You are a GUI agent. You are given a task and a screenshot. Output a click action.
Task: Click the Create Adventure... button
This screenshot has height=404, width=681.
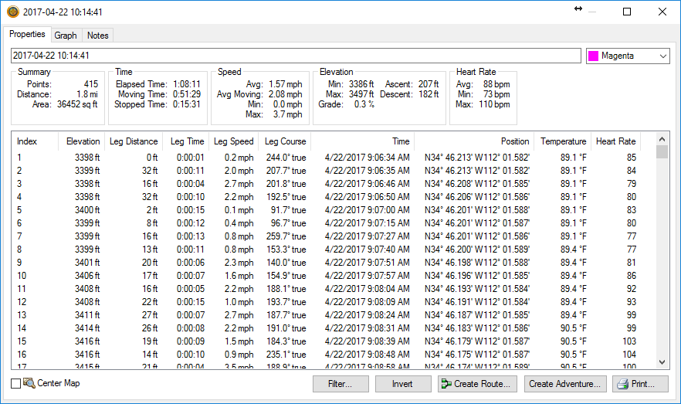tap(565, 384)
